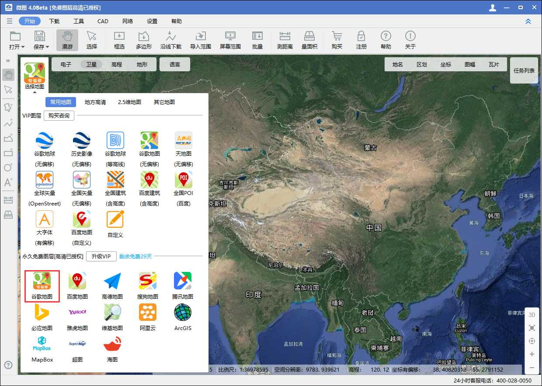Open the 批量 batch download tool
The image size is (542, 386).
[x=257, y=40]
